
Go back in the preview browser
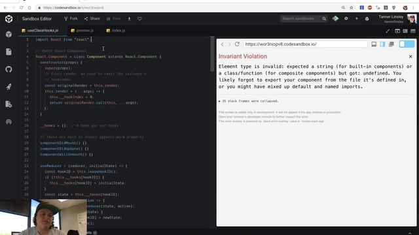223,44
